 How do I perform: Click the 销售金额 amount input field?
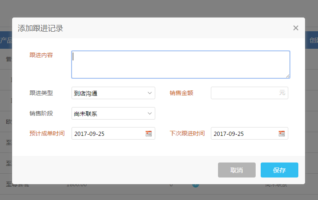click(x=245, y=93)
